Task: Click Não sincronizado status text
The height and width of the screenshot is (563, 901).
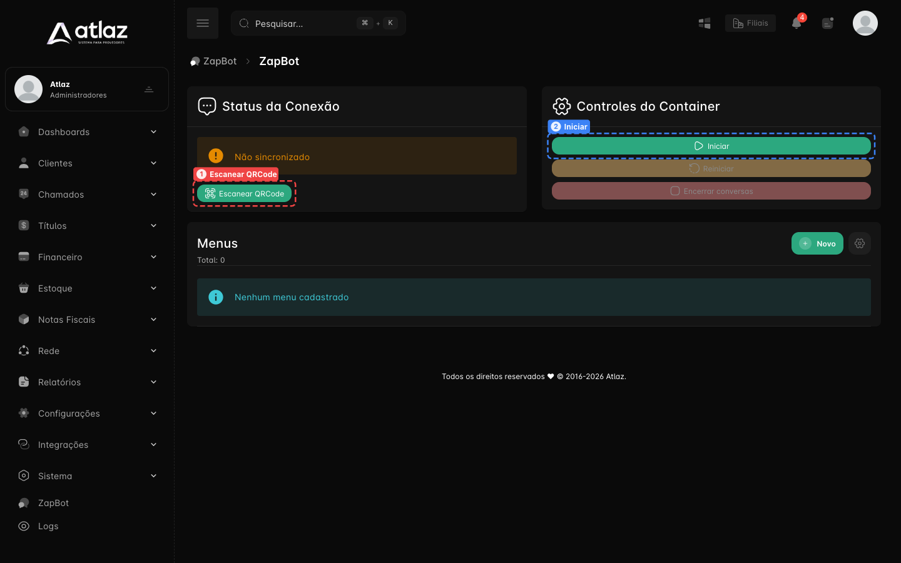Action: tap(272, 157)
